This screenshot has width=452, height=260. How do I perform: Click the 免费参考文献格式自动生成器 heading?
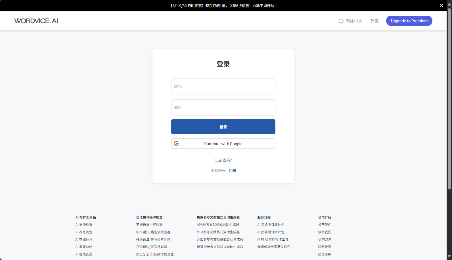(218, 217)
